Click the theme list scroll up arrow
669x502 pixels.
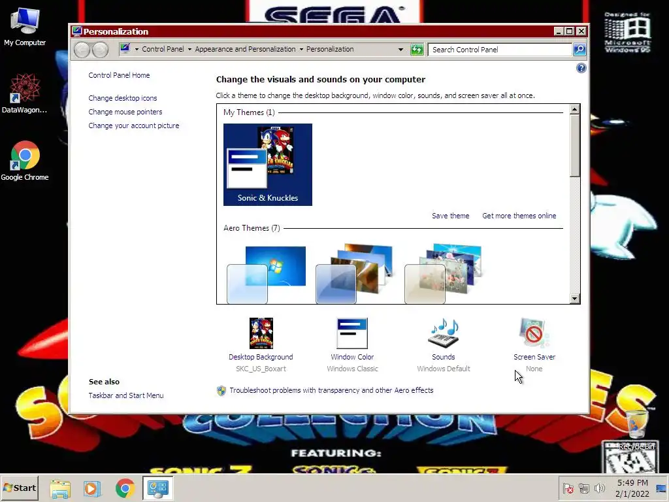coord(574,109)
